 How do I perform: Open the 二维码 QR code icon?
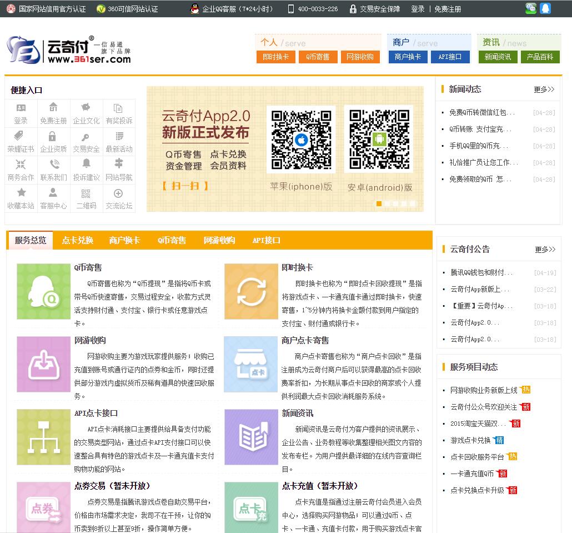(86, 193)
